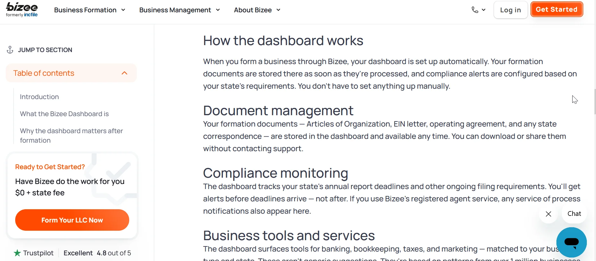Click the Ready to Get Started? text
Screen dimensions: 596x261
(x=50, y=167)
